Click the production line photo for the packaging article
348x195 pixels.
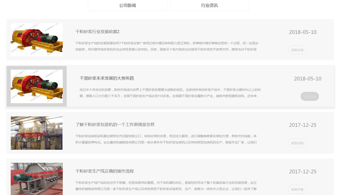coord(36,133)
